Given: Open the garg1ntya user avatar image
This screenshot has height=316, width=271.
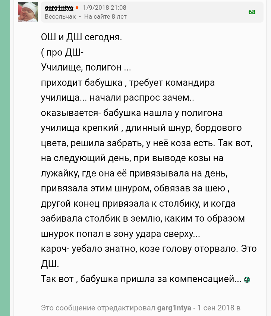Looking at the screenshot, I should point(28,12).
